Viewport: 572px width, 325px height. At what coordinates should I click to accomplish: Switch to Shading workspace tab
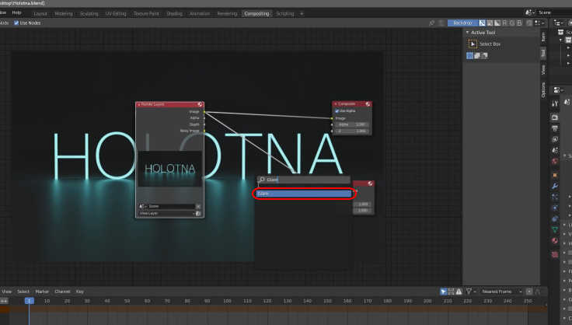[174, 13]
